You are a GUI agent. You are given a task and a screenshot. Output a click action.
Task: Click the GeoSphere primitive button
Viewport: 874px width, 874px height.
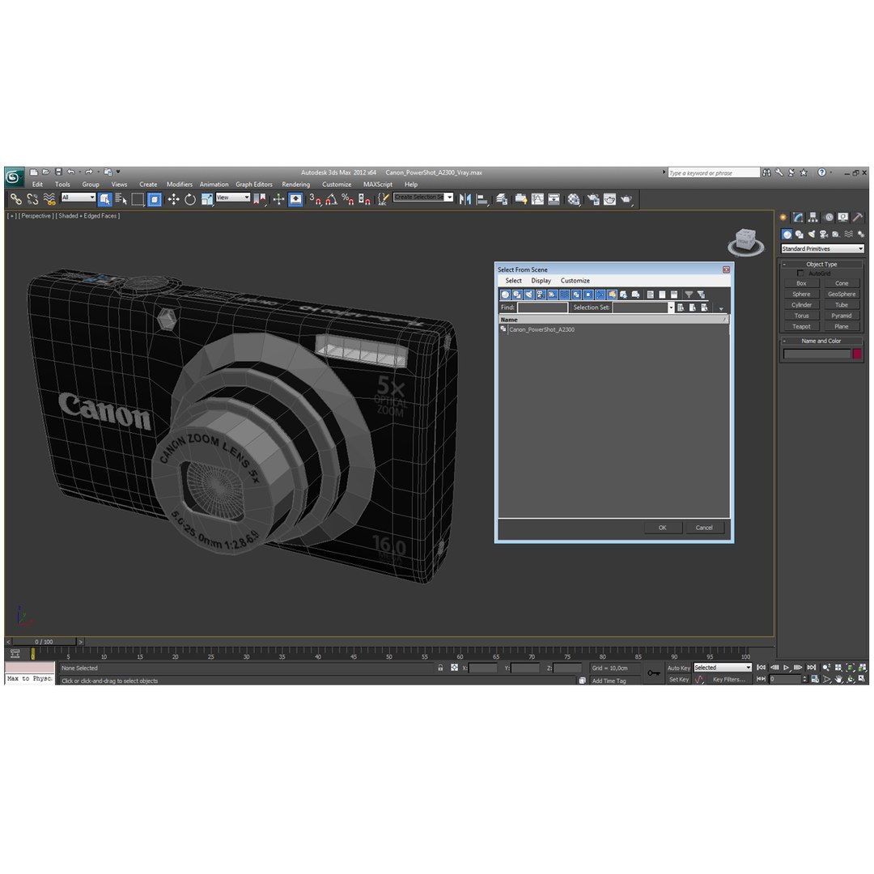click(841, 295)
